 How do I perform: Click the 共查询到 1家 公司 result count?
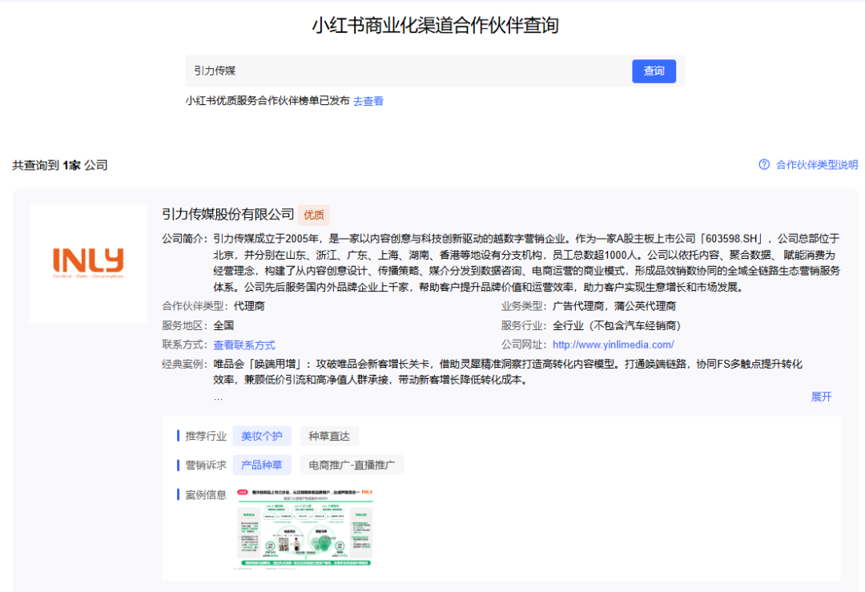(x=60, y=165)
